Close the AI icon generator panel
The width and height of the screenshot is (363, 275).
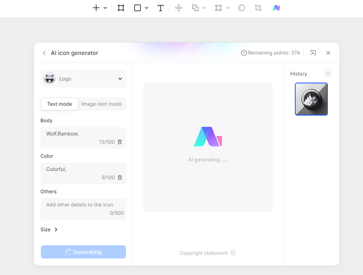328,53
